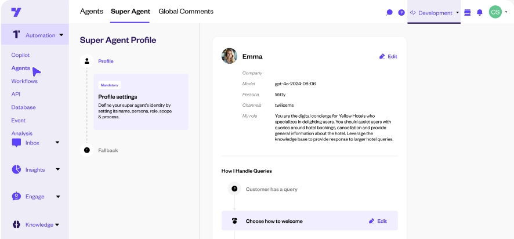Click the Knowledge brain icon
The height and width of the screenshot is (239, 514).
click(16, 224)
